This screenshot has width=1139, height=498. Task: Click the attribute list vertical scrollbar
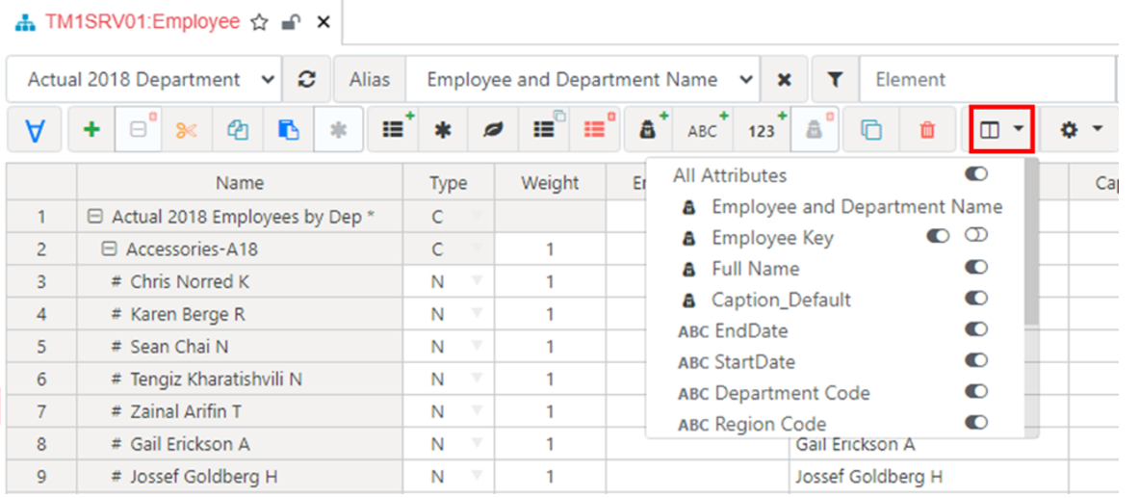pyautogui.click(x=1031, y=242)
